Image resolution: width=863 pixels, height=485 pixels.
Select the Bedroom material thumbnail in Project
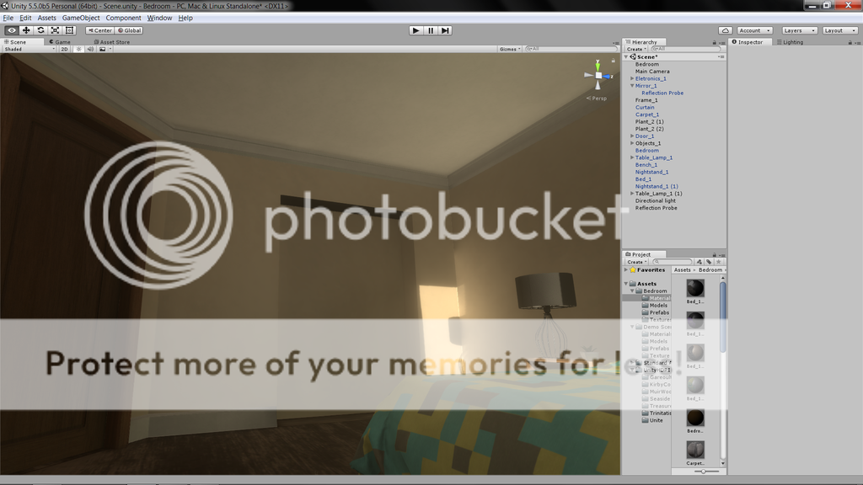[694, 417]
